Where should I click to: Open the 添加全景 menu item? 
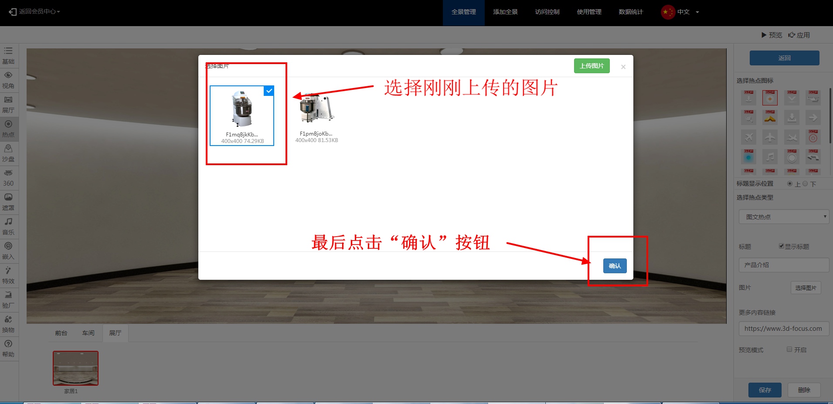505,12
